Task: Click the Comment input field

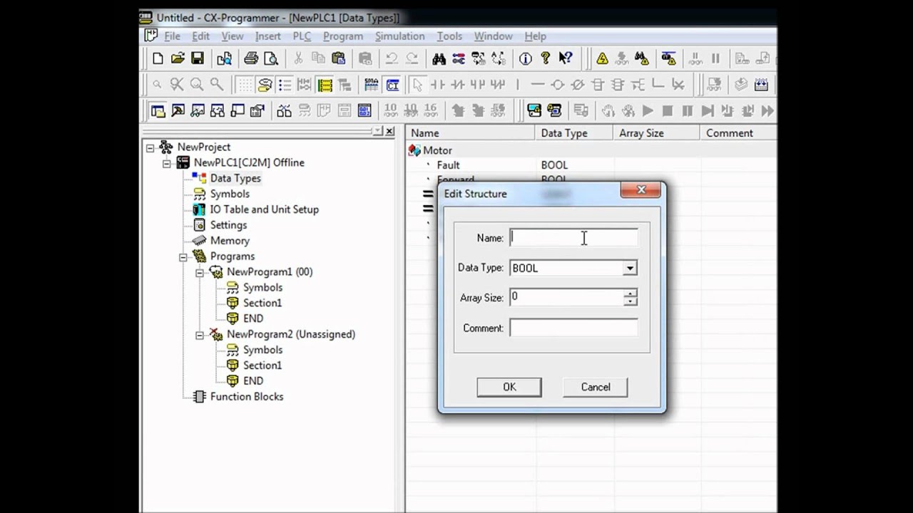Action: click(573, 328)
